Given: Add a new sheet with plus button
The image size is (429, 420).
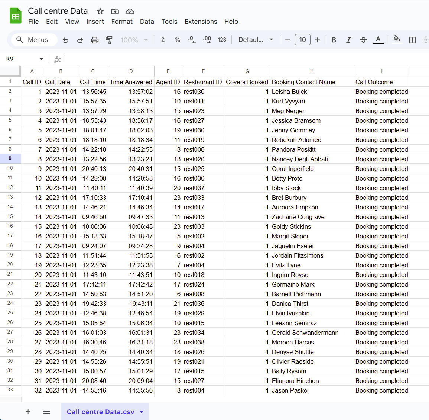Looking at the screenshot, I should tap(28, 412).
